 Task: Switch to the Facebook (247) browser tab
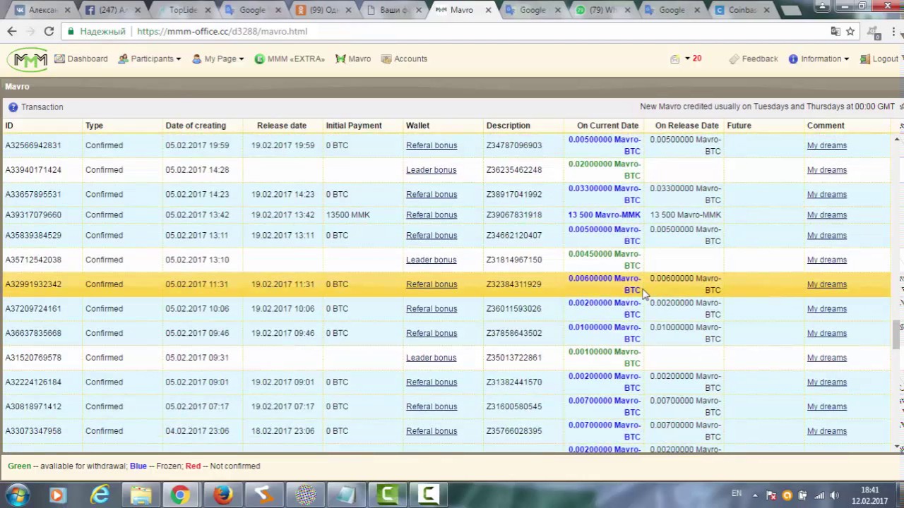coord(112,10)
